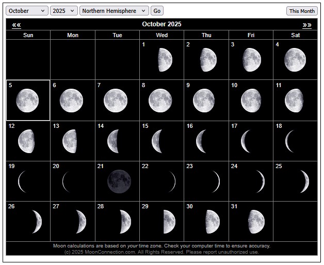Click the new moon icon on October 21
This screenshot has width=324, height=265.
coord(119,181)
